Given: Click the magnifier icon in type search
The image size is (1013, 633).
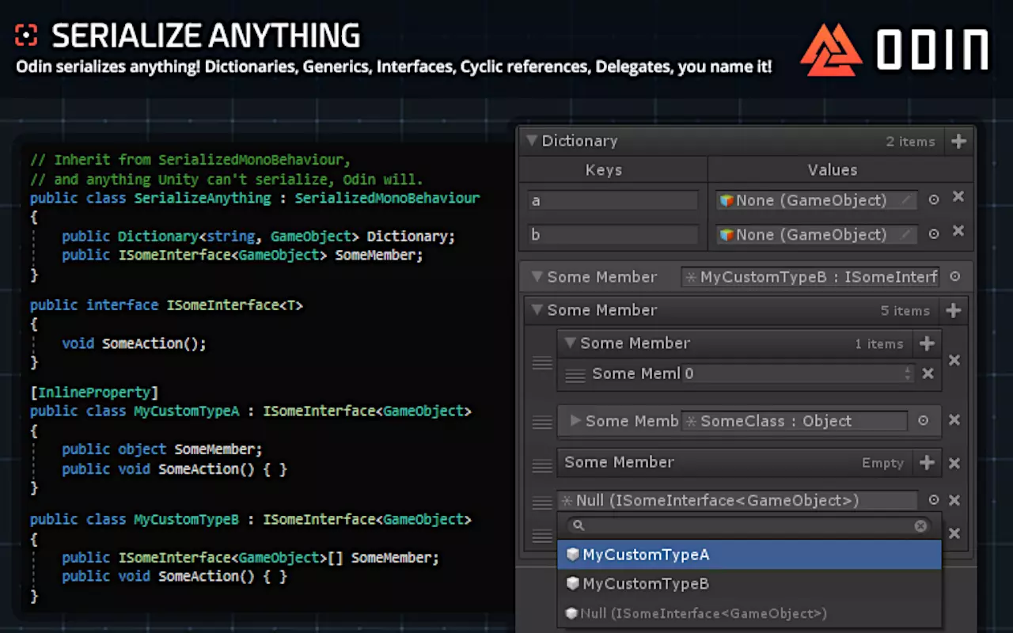Looking at the screenshot, I should [x=579, y=525].
